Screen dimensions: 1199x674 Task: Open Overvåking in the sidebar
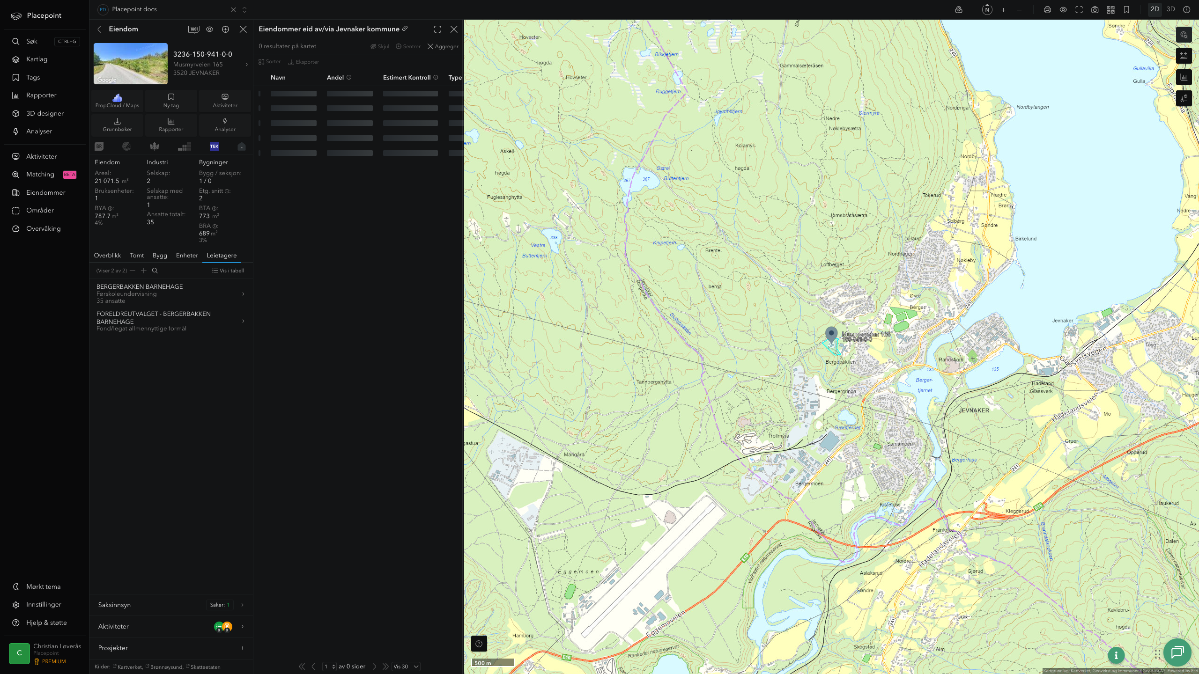click(45, 228)
